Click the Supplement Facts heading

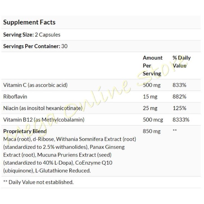pyautogui.click(x=29, y=23)
